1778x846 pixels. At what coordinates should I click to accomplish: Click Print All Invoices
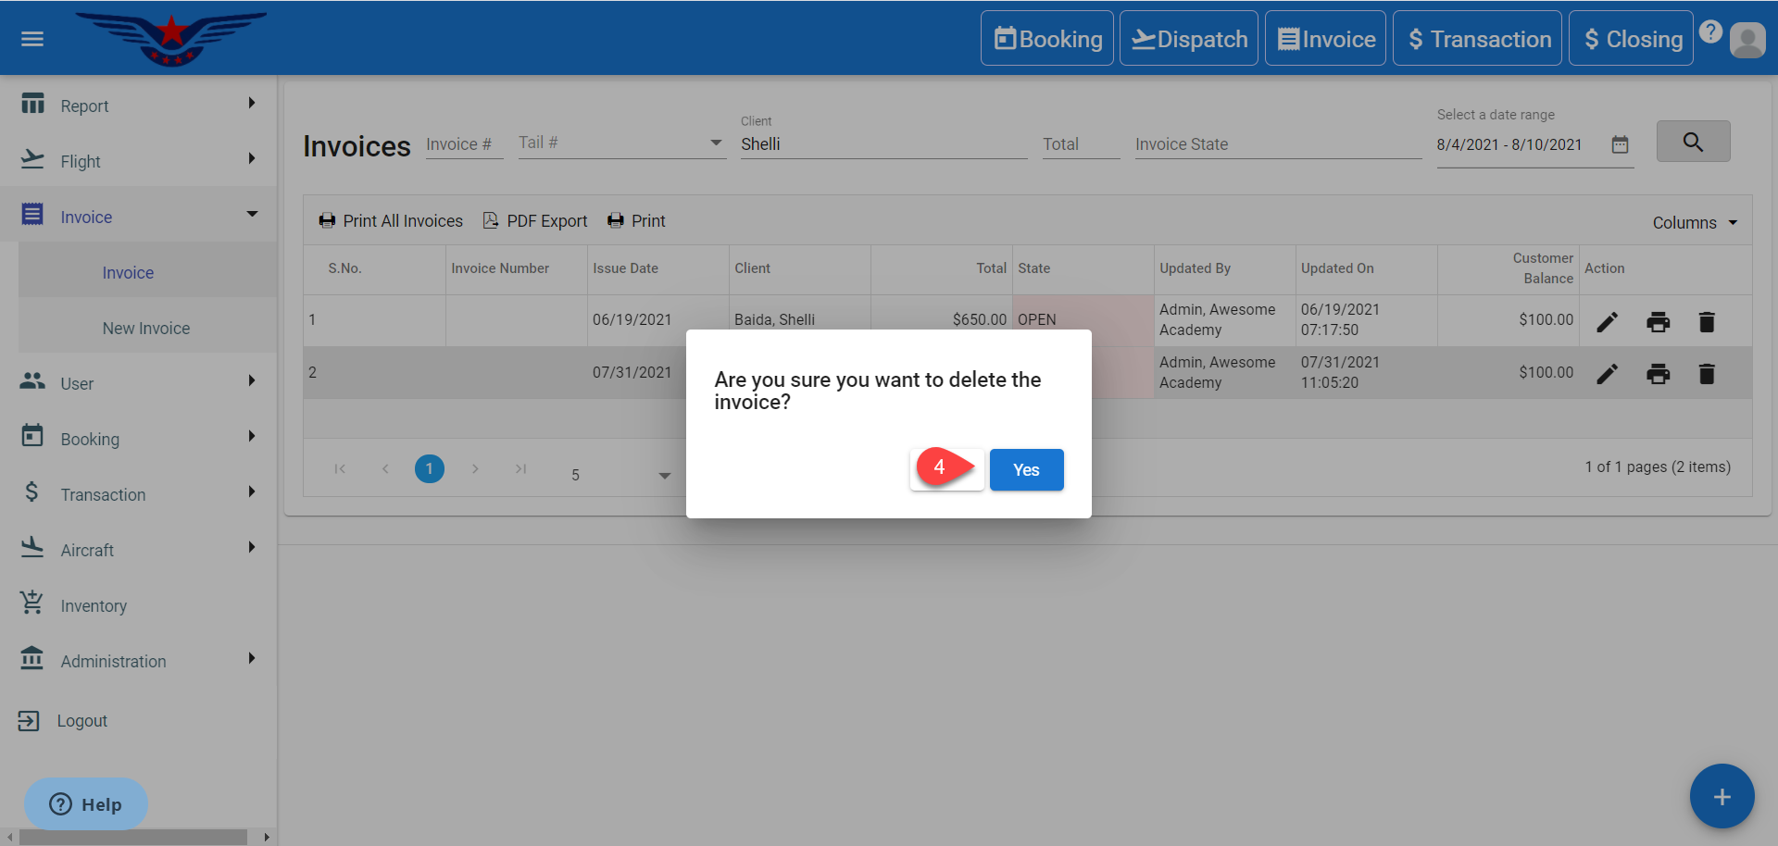(x=391, y=221)
